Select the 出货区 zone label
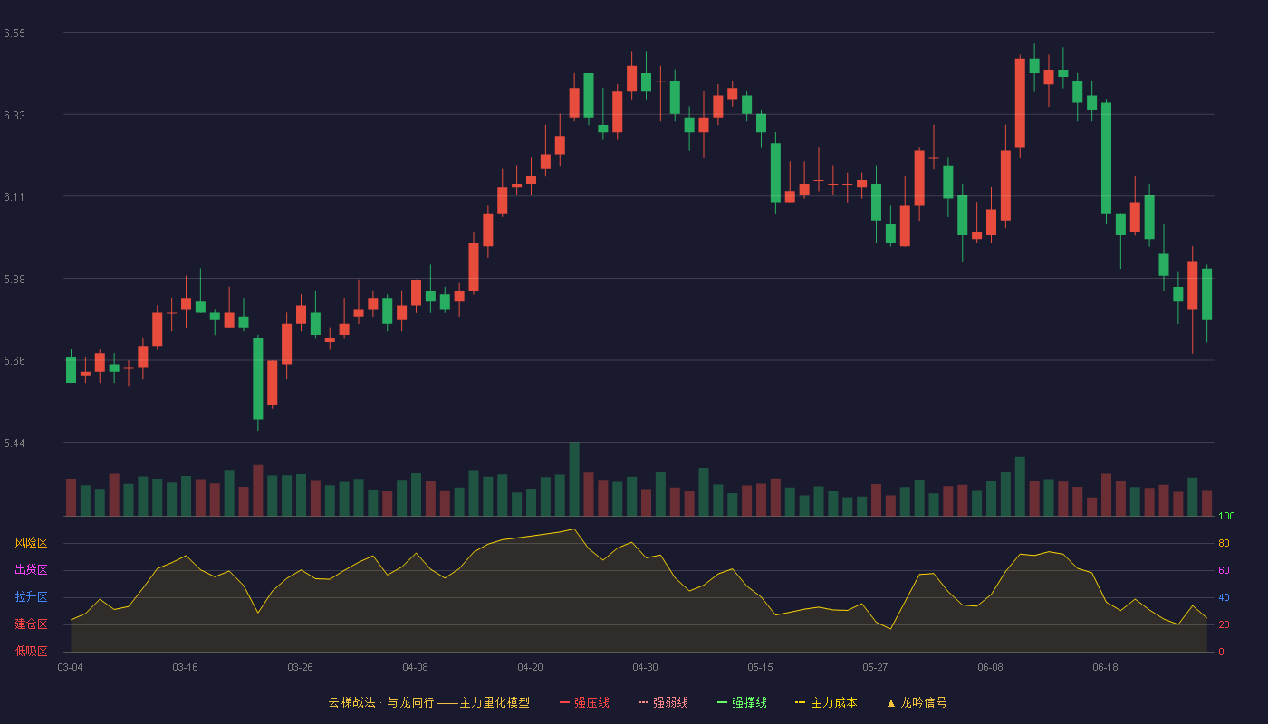This screenshot has height=724, width=1268. pyautogui.click(x=31, y=570)
